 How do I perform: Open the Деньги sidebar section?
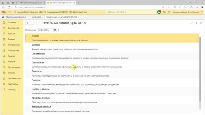pos(12,34)
